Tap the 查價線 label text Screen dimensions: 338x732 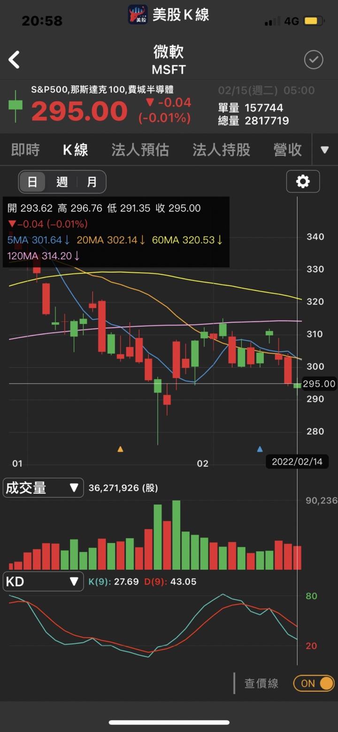click(x=261, y=683)
